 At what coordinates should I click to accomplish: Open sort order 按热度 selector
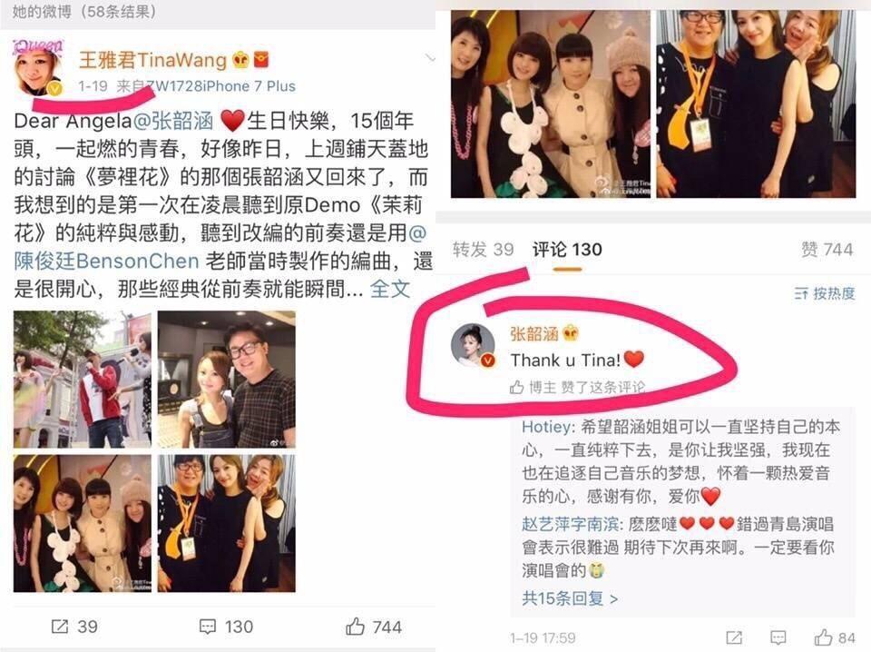(x=825, y=293)
